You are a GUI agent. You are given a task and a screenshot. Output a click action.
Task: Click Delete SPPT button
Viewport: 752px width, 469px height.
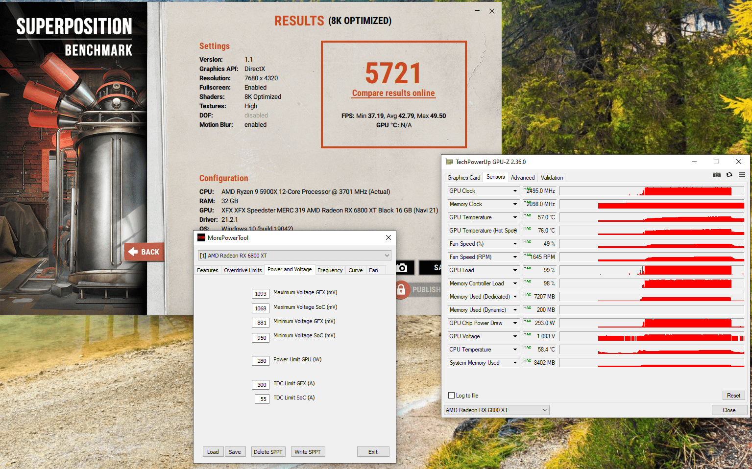pos(268,452)
